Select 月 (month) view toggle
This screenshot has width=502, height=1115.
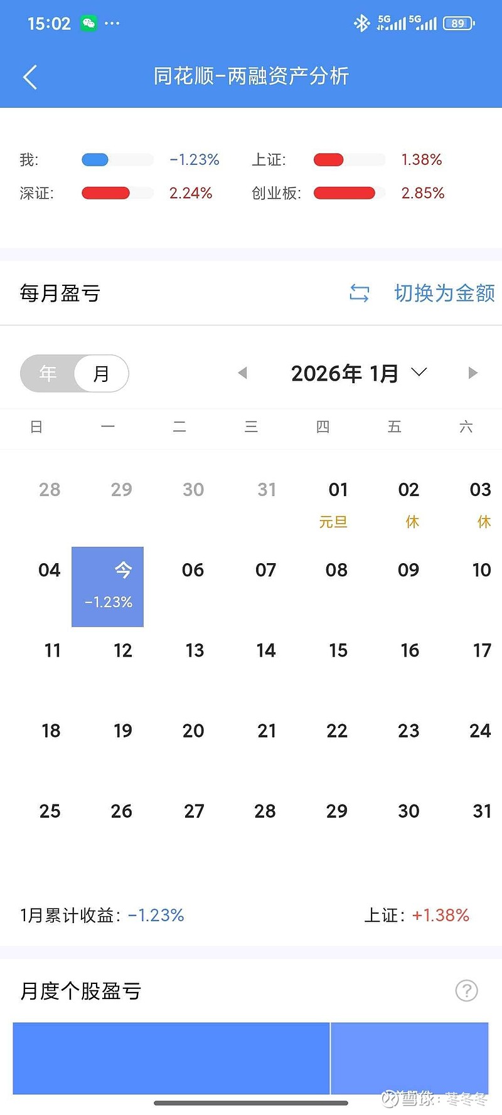tap(101, 374)
